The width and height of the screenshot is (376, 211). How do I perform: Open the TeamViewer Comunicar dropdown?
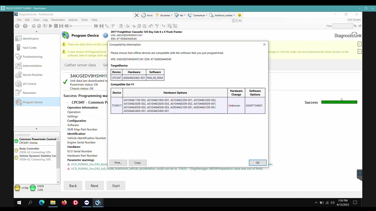[197, 15]
